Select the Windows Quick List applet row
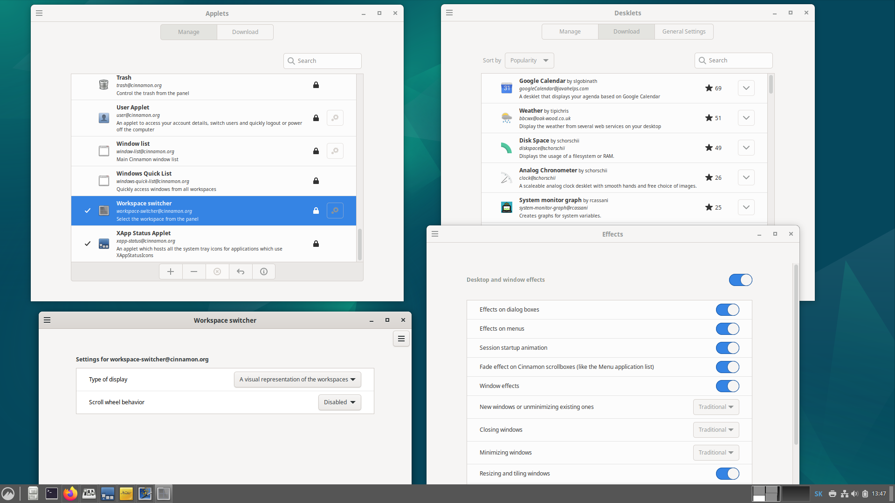 (x=213, y=181)
